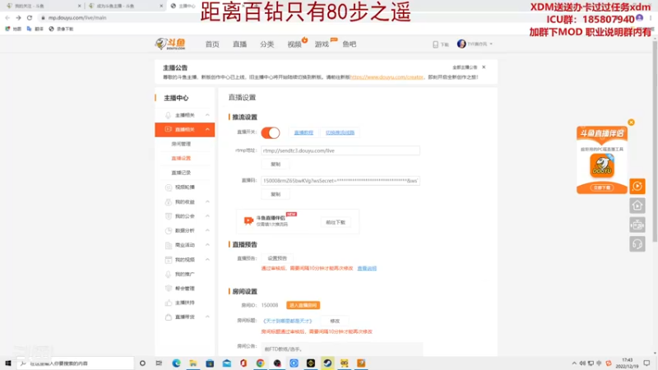Click the orange 进入直播房间 button
Screen dimensions: 658x370
click(x=303, y=305)
